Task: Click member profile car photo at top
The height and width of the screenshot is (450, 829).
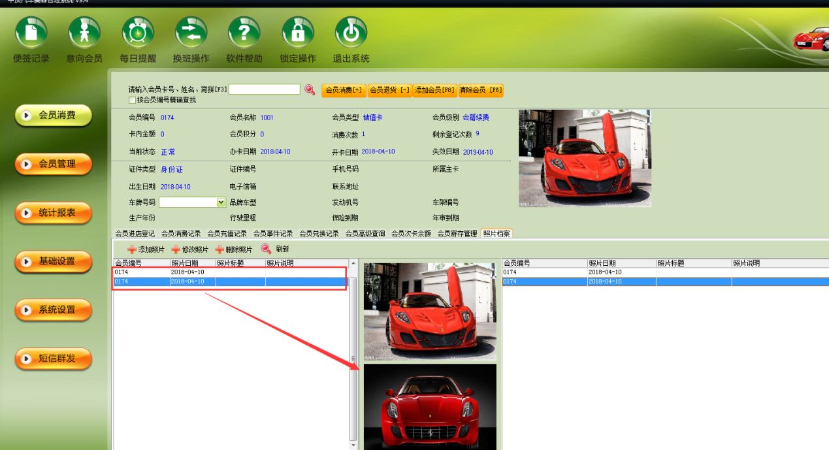Action: coord(585,158)
